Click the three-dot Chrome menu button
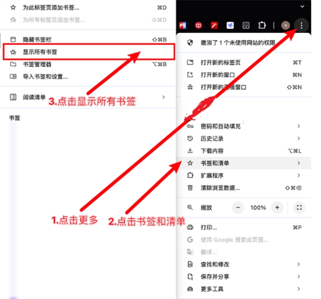 pyautogui.click(x=302, y=25)
